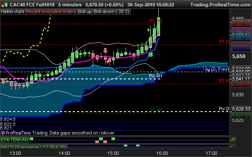
Task: Click the first red ICHI-TENKAN signal square
Action: (x=97, y=142)
